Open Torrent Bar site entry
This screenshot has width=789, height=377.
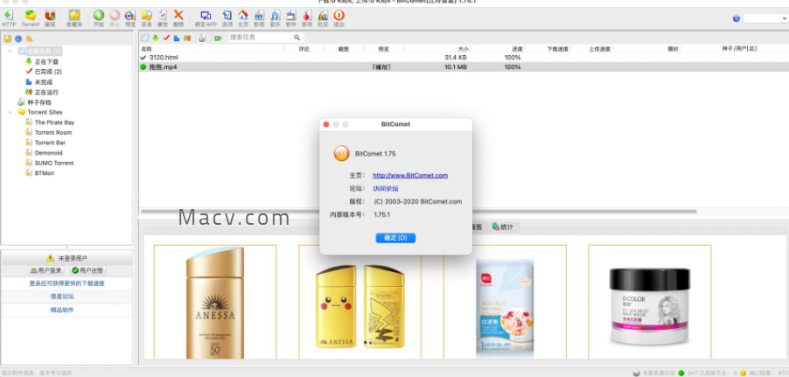pos(51,143)
